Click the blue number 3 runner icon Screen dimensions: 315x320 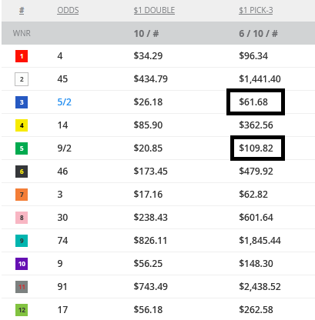point(22,102)
